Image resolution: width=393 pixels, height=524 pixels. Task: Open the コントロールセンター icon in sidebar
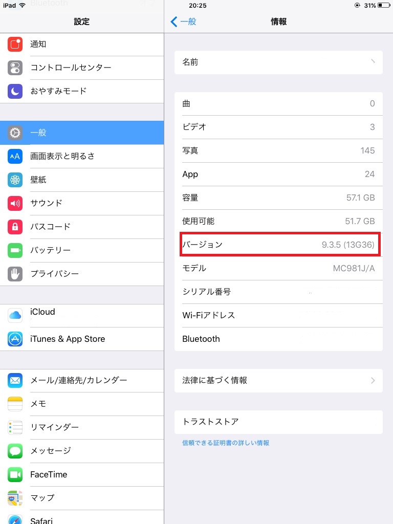click(15, 68)
